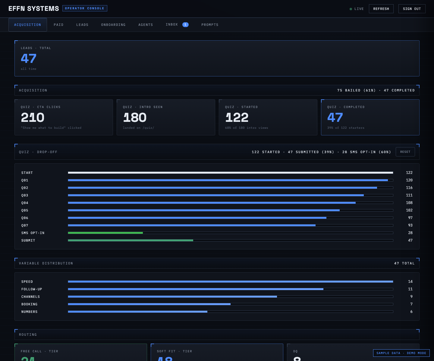Click the Refresh button
This screenshot has width=434, height=361.
[381, 9]
